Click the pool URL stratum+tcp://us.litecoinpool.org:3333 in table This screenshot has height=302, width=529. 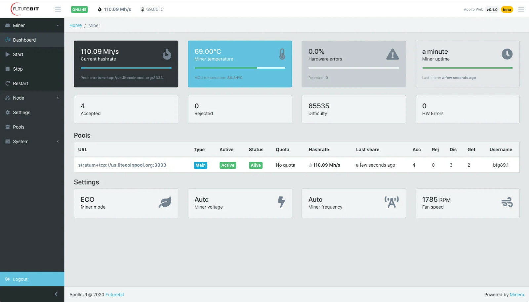point(122,165)
